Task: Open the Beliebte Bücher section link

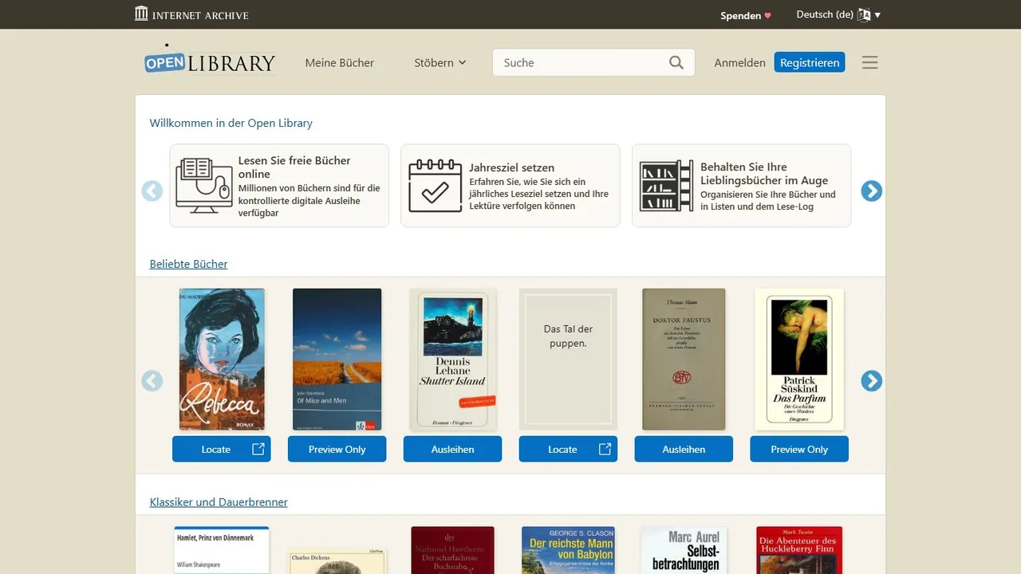Action: 189,264
